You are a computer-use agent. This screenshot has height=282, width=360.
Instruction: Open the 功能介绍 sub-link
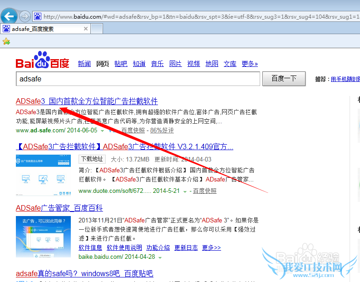pos(158,248)
